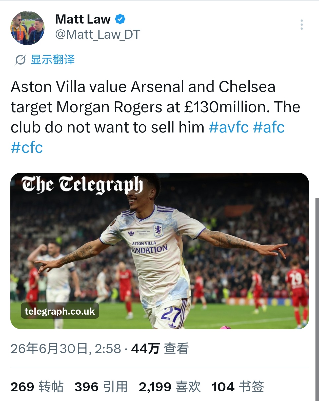
Task: View the 396 引用 quotes list
Action: [101, 387]
